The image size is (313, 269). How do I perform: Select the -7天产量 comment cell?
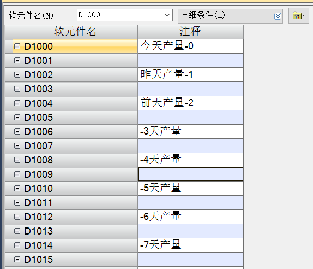(190, 245)
